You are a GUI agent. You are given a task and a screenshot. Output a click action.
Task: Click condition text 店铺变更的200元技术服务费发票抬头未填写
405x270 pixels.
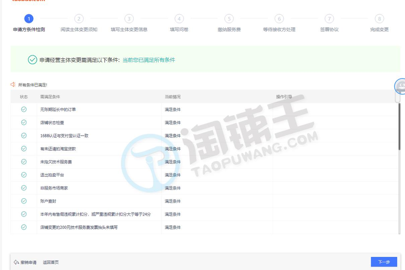(x=79, y=227)
